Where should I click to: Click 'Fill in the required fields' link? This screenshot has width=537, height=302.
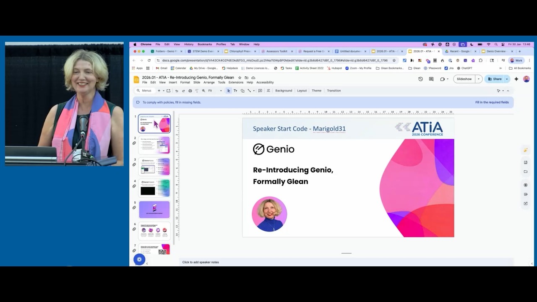pyautogui.click(x=492, y=102)
